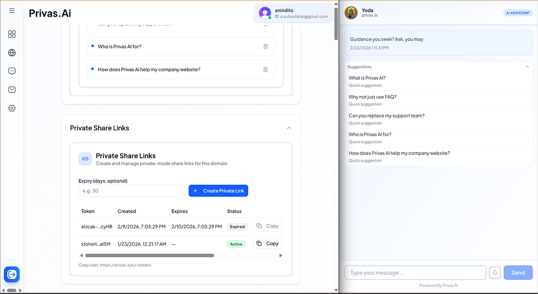
Task: Click the Yoda assistant avatar
Action: click(x=351, y=13)
